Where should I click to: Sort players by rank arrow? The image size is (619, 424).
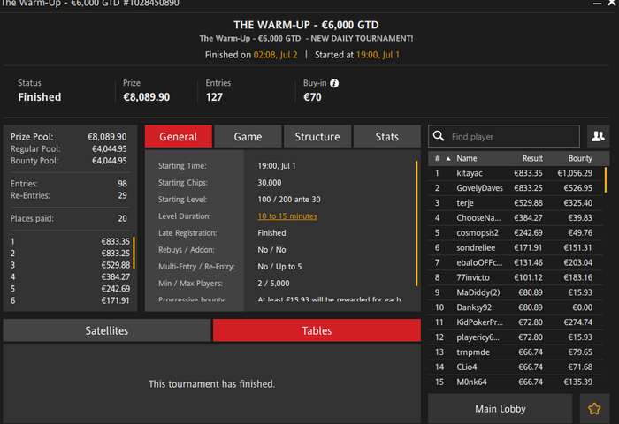[448, 158]
